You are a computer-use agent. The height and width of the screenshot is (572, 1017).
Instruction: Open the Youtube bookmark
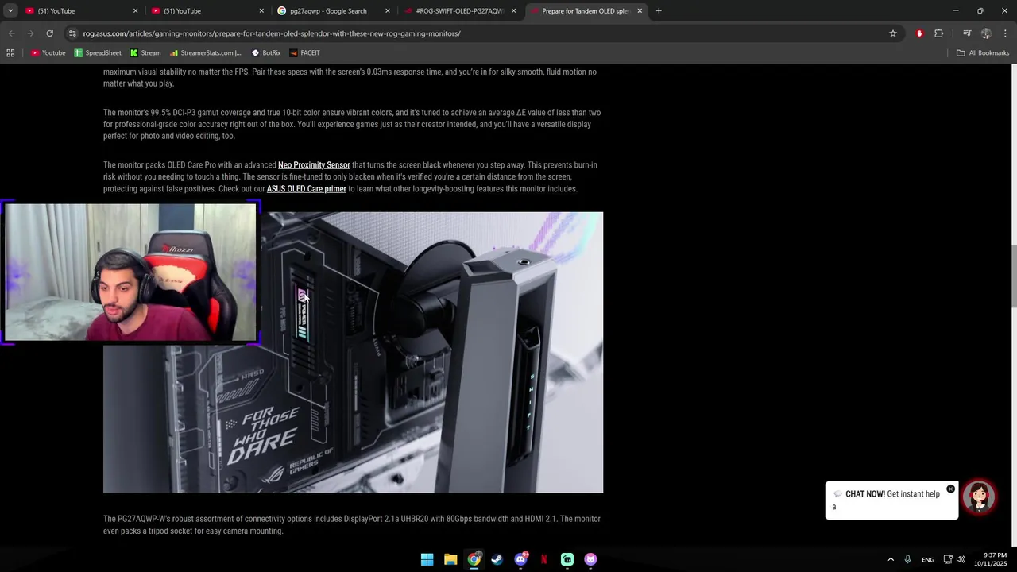pyautogui.click(x=48, y=53)
